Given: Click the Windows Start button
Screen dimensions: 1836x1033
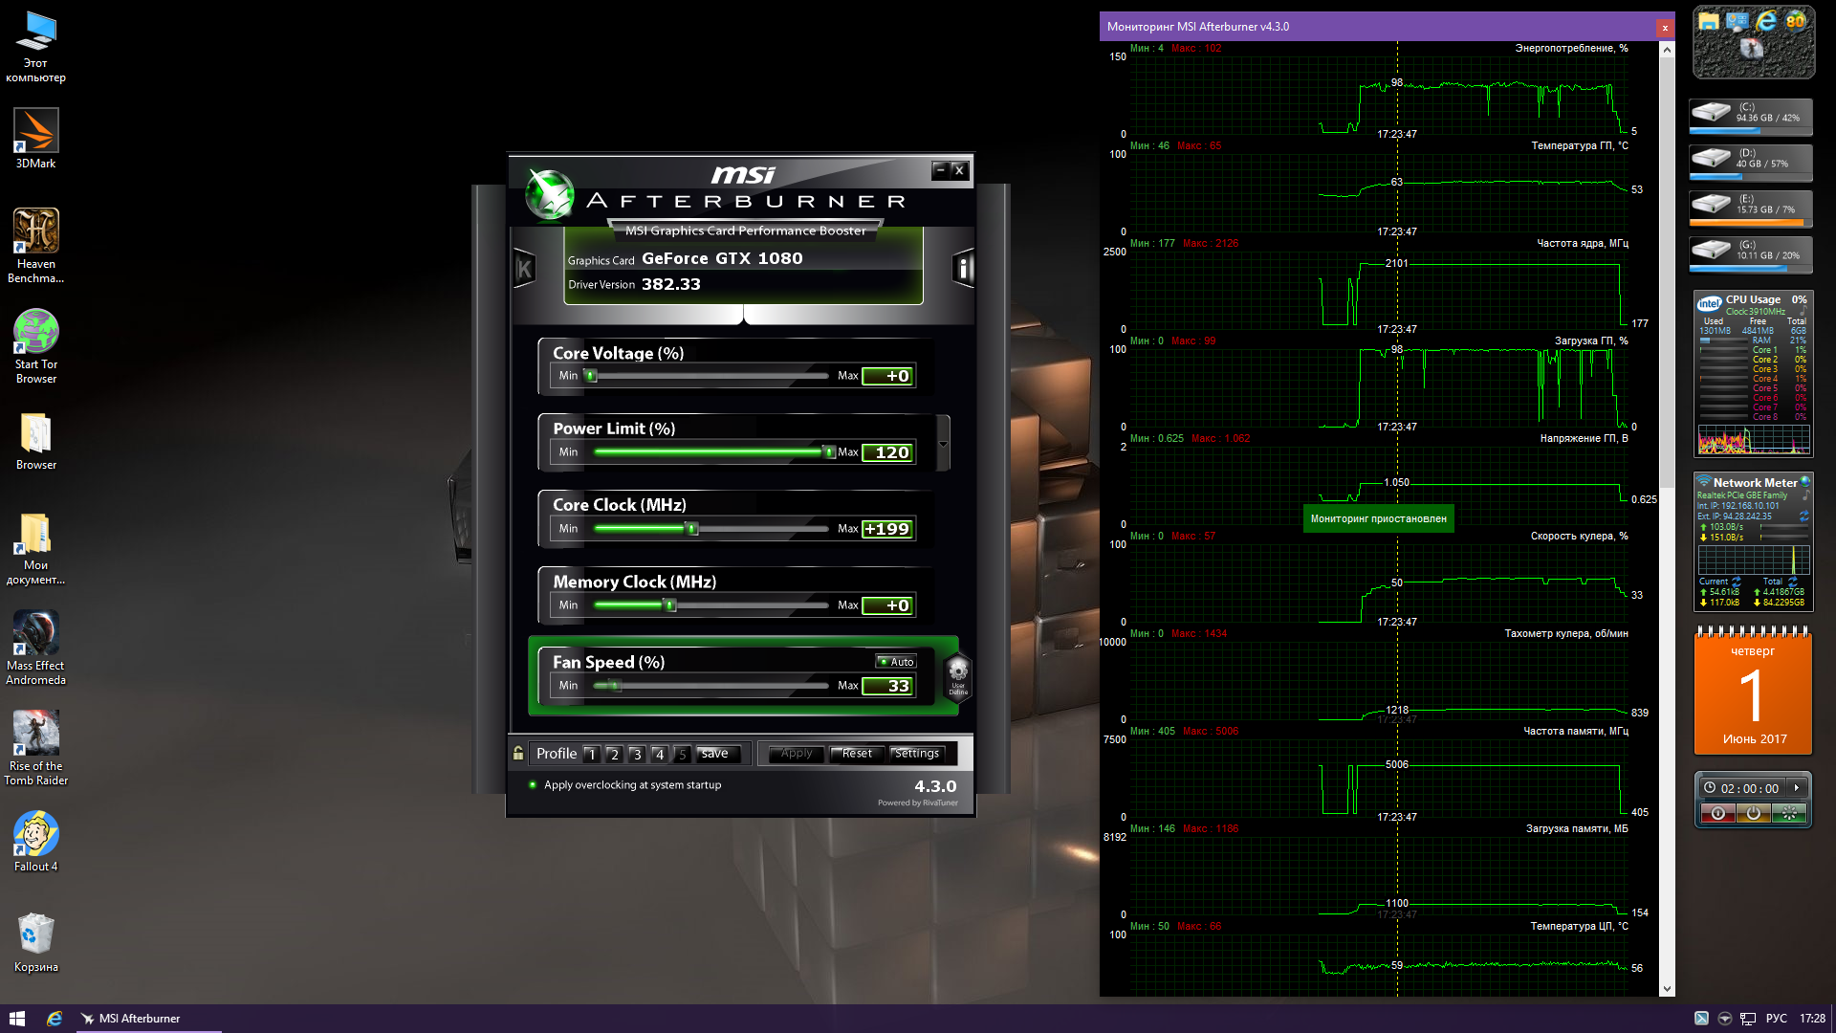Looking at the screenshot, I should click(x=16, y=1019).
